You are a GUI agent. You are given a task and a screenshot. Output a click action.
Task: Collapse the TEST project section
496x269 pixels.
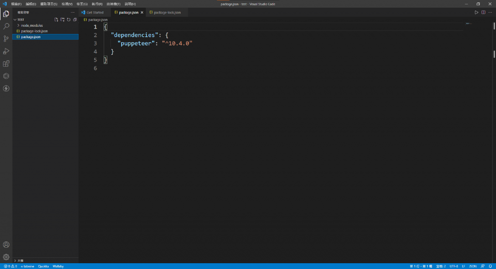tap(21, 19)
